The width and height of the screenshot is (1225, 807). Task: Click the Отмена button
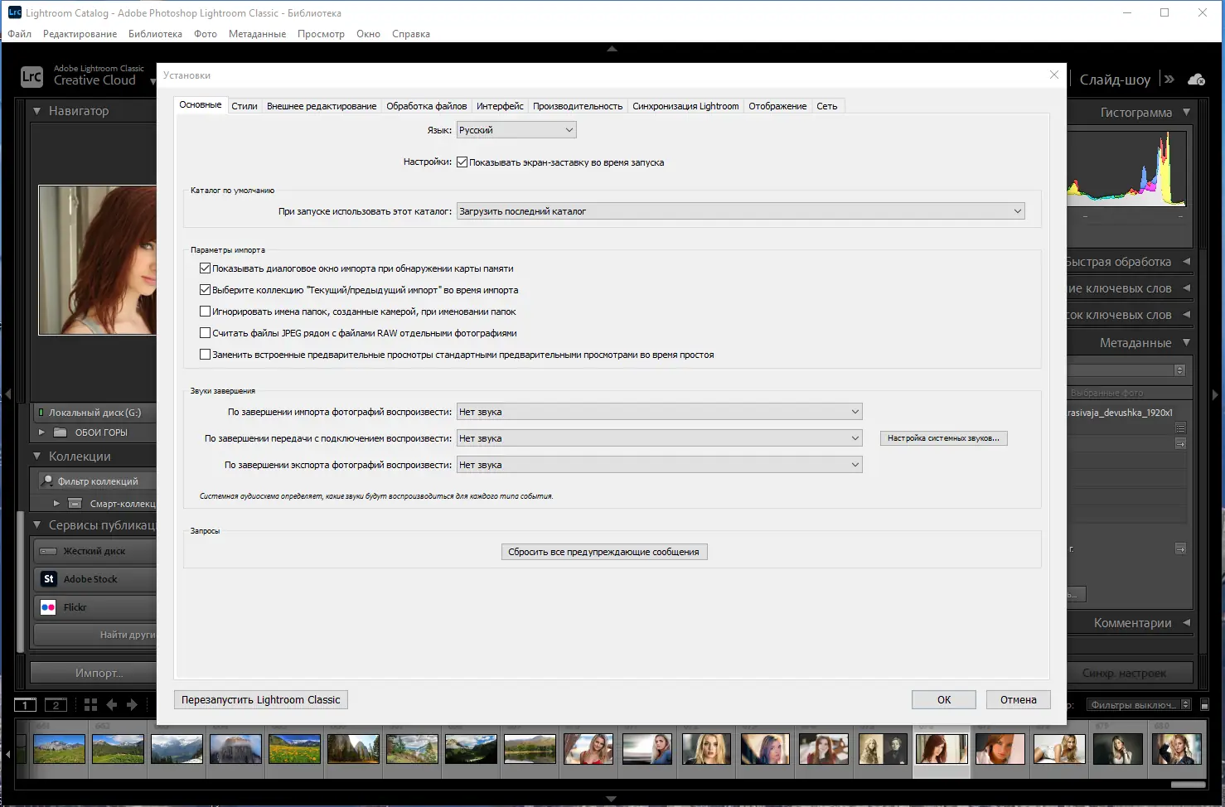1019,700
